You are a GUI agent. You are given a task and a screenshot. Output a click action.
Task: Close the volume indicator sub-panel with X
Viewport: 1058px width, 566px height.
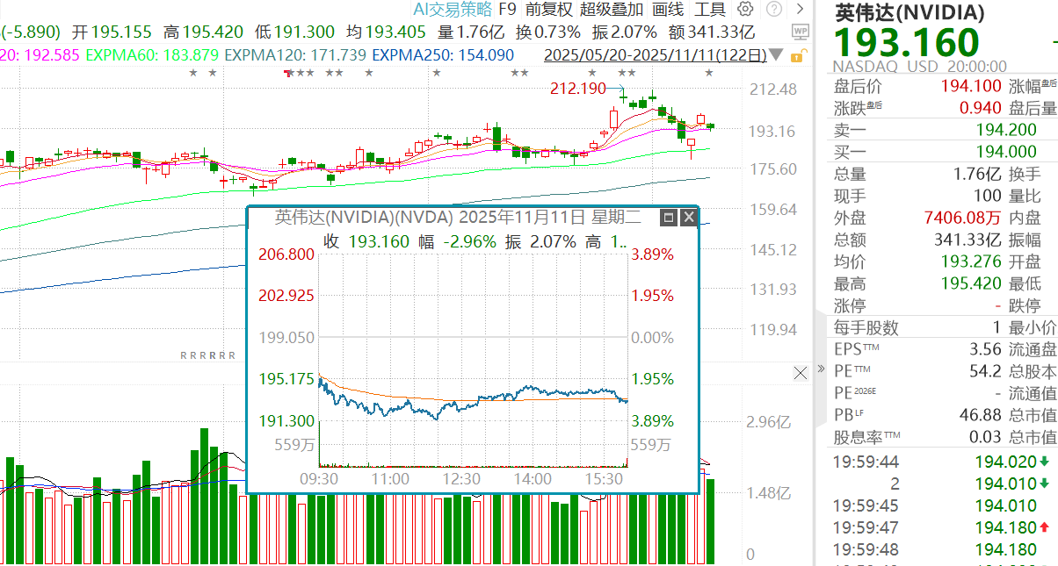(x=801, y=373)
